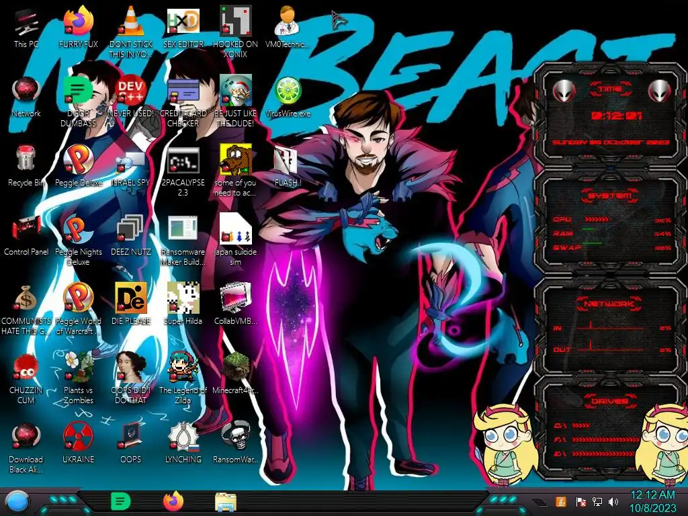The width and height of the screenshot is (688, 516).
Task: Open Firefox from the taskbar
Action: [173, 501]
